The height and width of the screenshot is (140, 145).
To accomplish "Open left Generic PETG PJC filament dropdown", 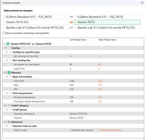I will tap(36, 22).
